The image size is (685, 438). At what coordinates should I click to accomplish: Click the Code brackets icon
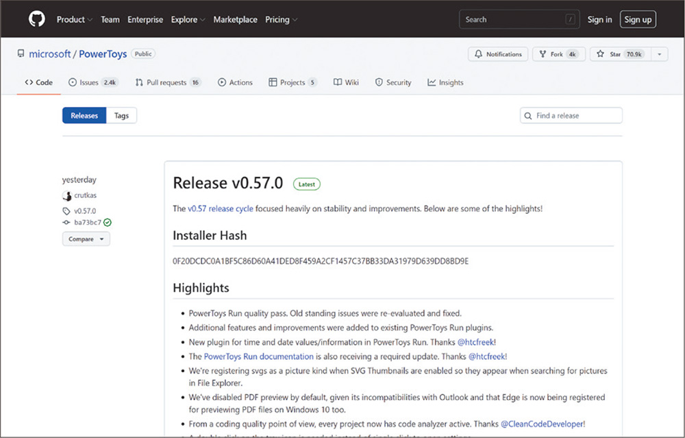click(x=29, y=82)
